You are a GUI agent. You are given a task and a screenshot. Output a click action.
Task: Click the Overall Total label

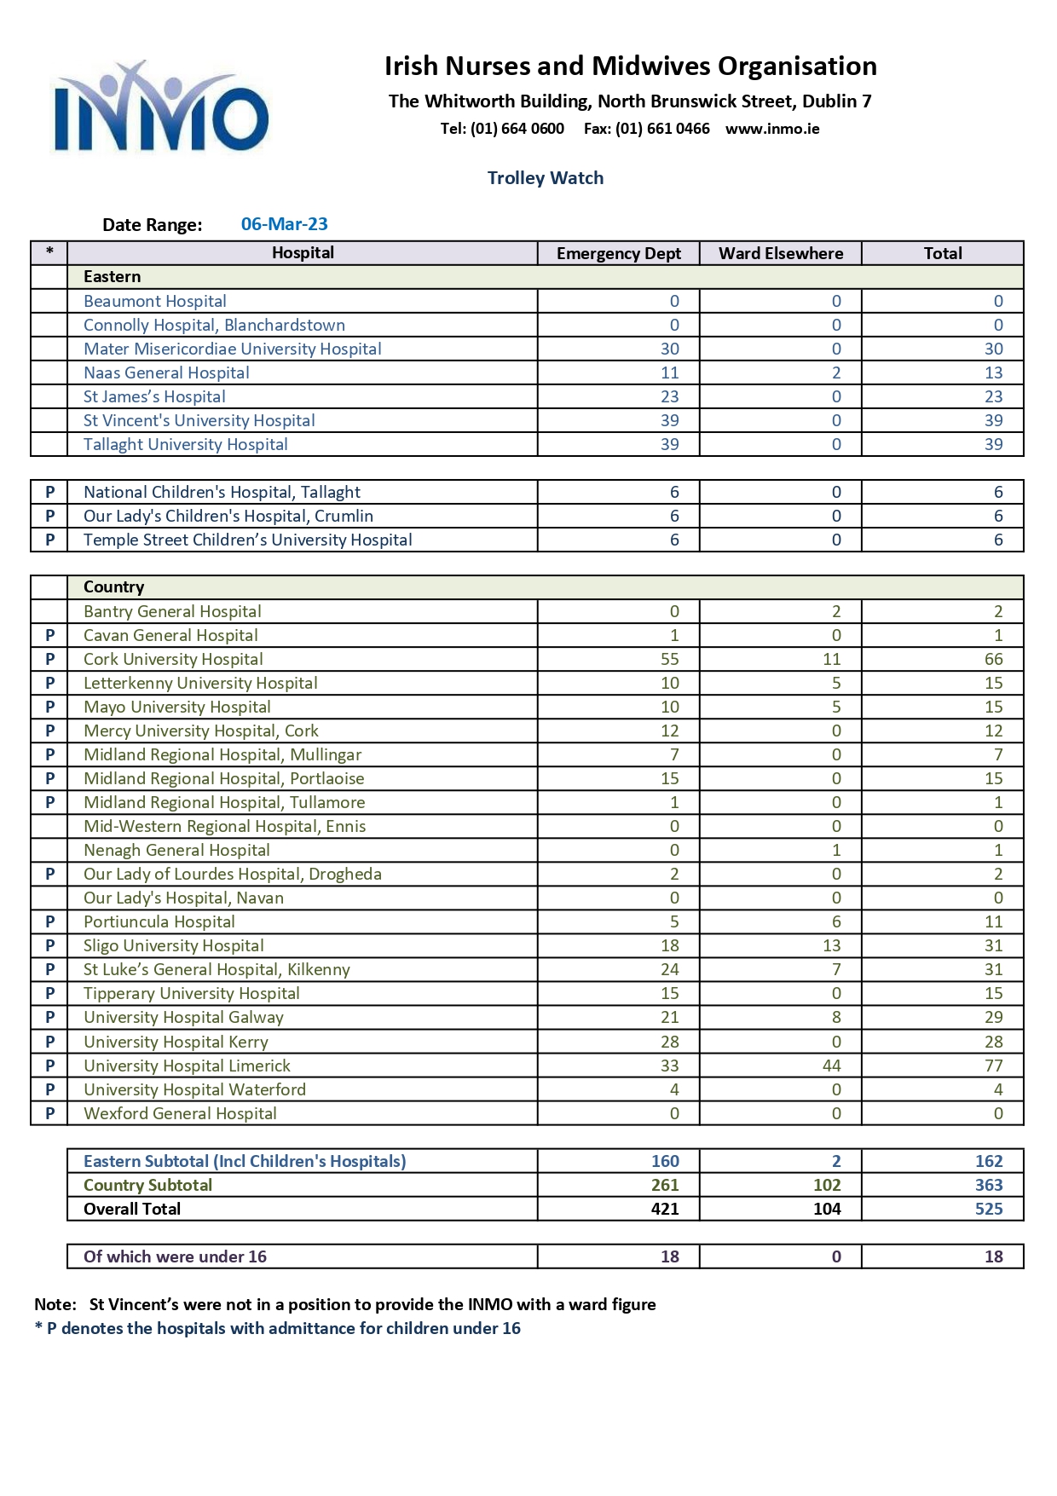pos(132,1209)
